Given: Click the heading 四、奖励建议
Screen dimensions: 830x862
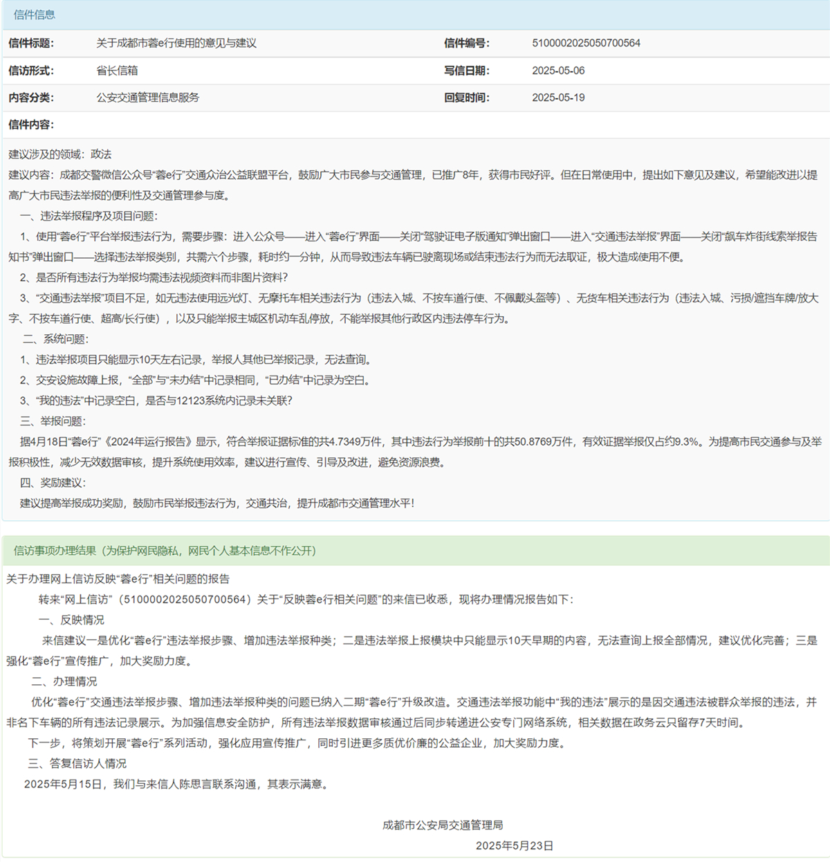Looking at the screenshot, I should pyautogui.click(x=53, y=483).
